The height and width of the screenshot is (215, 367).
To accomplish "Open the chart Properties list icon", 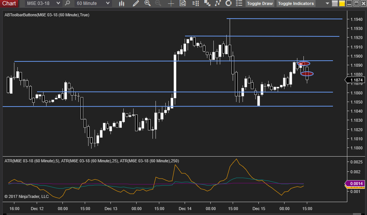I will click(239, 3).
